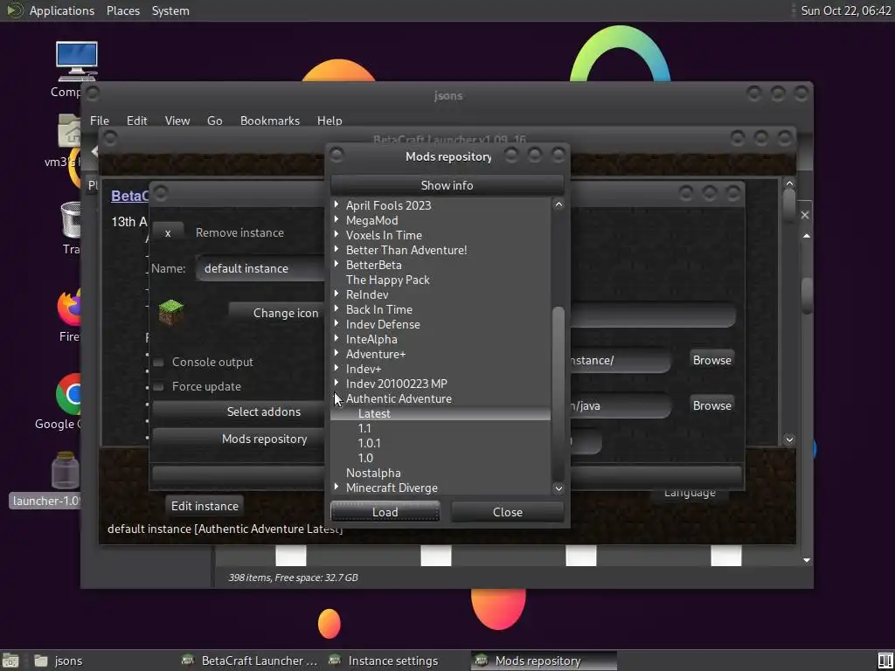Open the Bookmarks menu in jsons window
The width and height of the screenshot is (895, 671).
coord(270,121)
